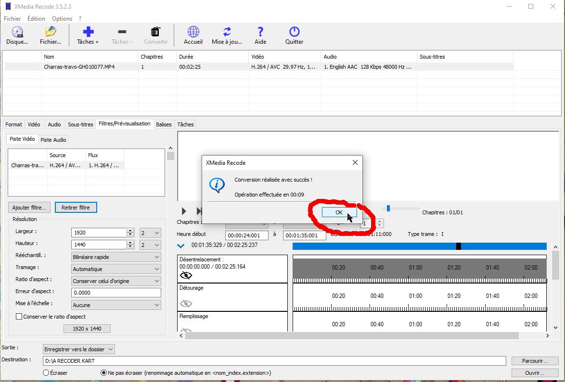The height and width of the screenshot is (382, 565).
Task: Open Ratio d'aspect dropdown
Action: point(116,281)
